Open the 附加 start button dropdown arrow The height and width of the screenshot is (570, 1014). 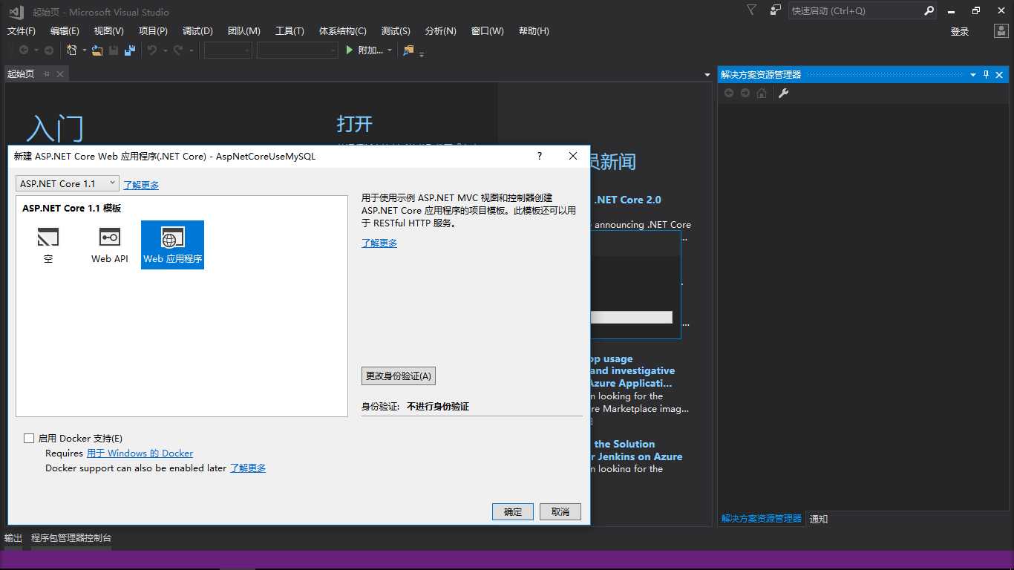click(390, 50)
